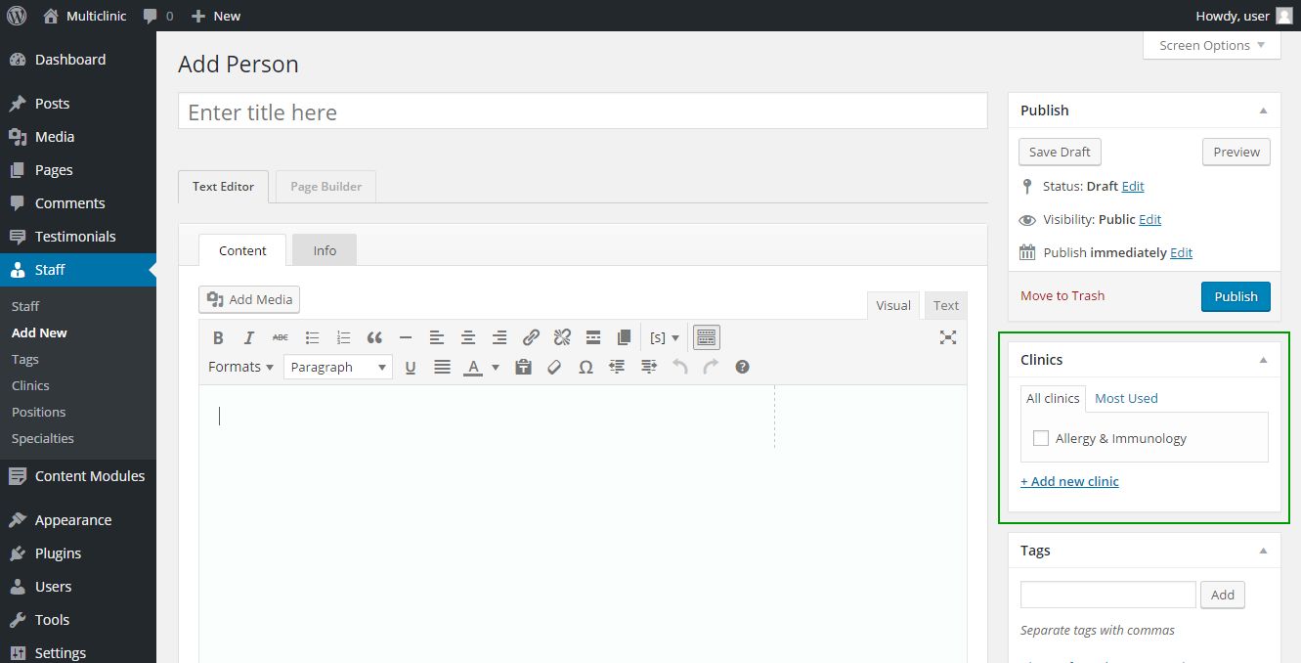Click the page break (copy pages) icon
Image resolution: width=1301 pixels, height=663 pixels.
click(x=625, y=337)
